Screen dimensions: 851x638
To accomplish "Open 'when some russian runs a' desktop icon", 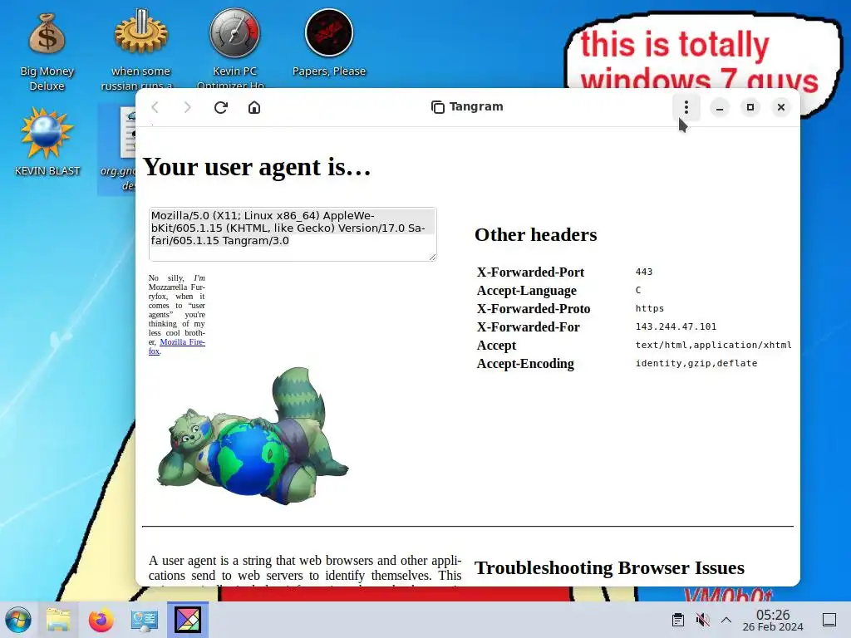I will tap(140, 50).
